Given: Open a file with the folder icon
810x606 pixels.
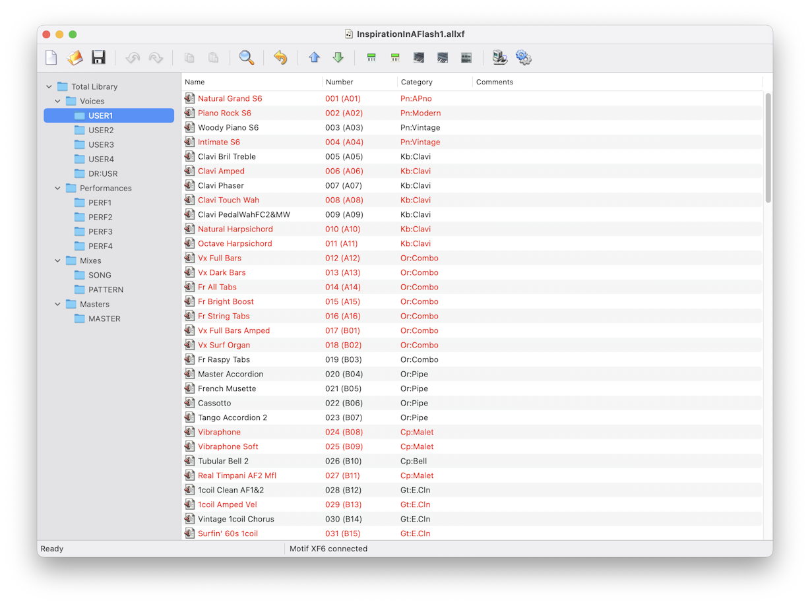Looking at the screenshot, I should pyautogui.click(x=75, y=58).
